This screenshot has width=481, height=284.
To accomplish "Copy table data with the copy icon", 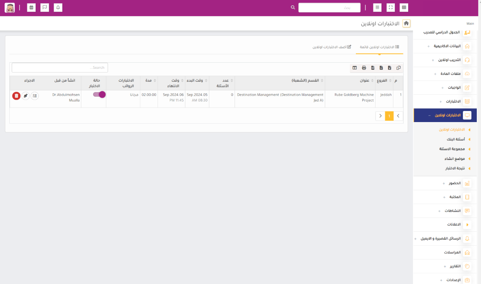I will (398, 68).
